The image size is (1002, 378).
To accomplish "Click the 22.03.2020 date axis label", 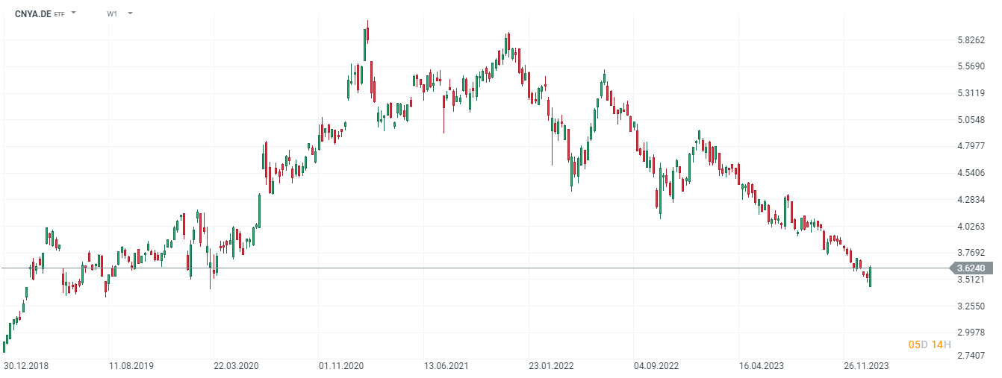I will click(x=237, y=366).
